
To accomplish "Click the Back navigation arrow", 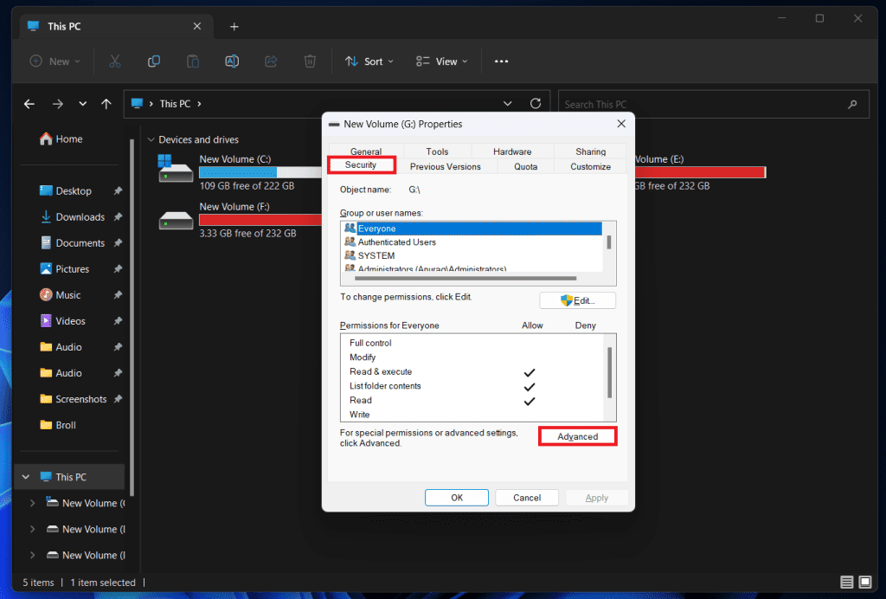I will click(29, 103).
